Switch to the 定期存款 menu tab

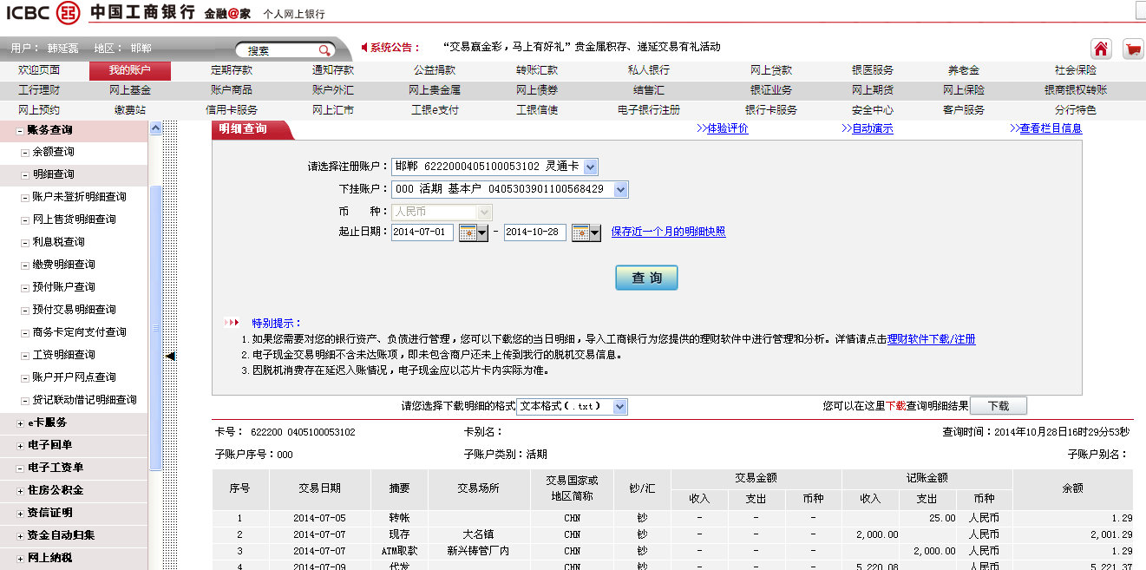(232, 70)
